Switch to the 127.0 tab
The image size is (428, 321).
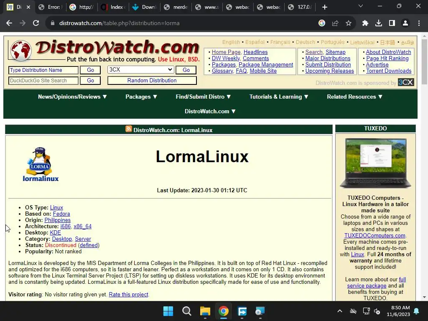pos(300,7)
